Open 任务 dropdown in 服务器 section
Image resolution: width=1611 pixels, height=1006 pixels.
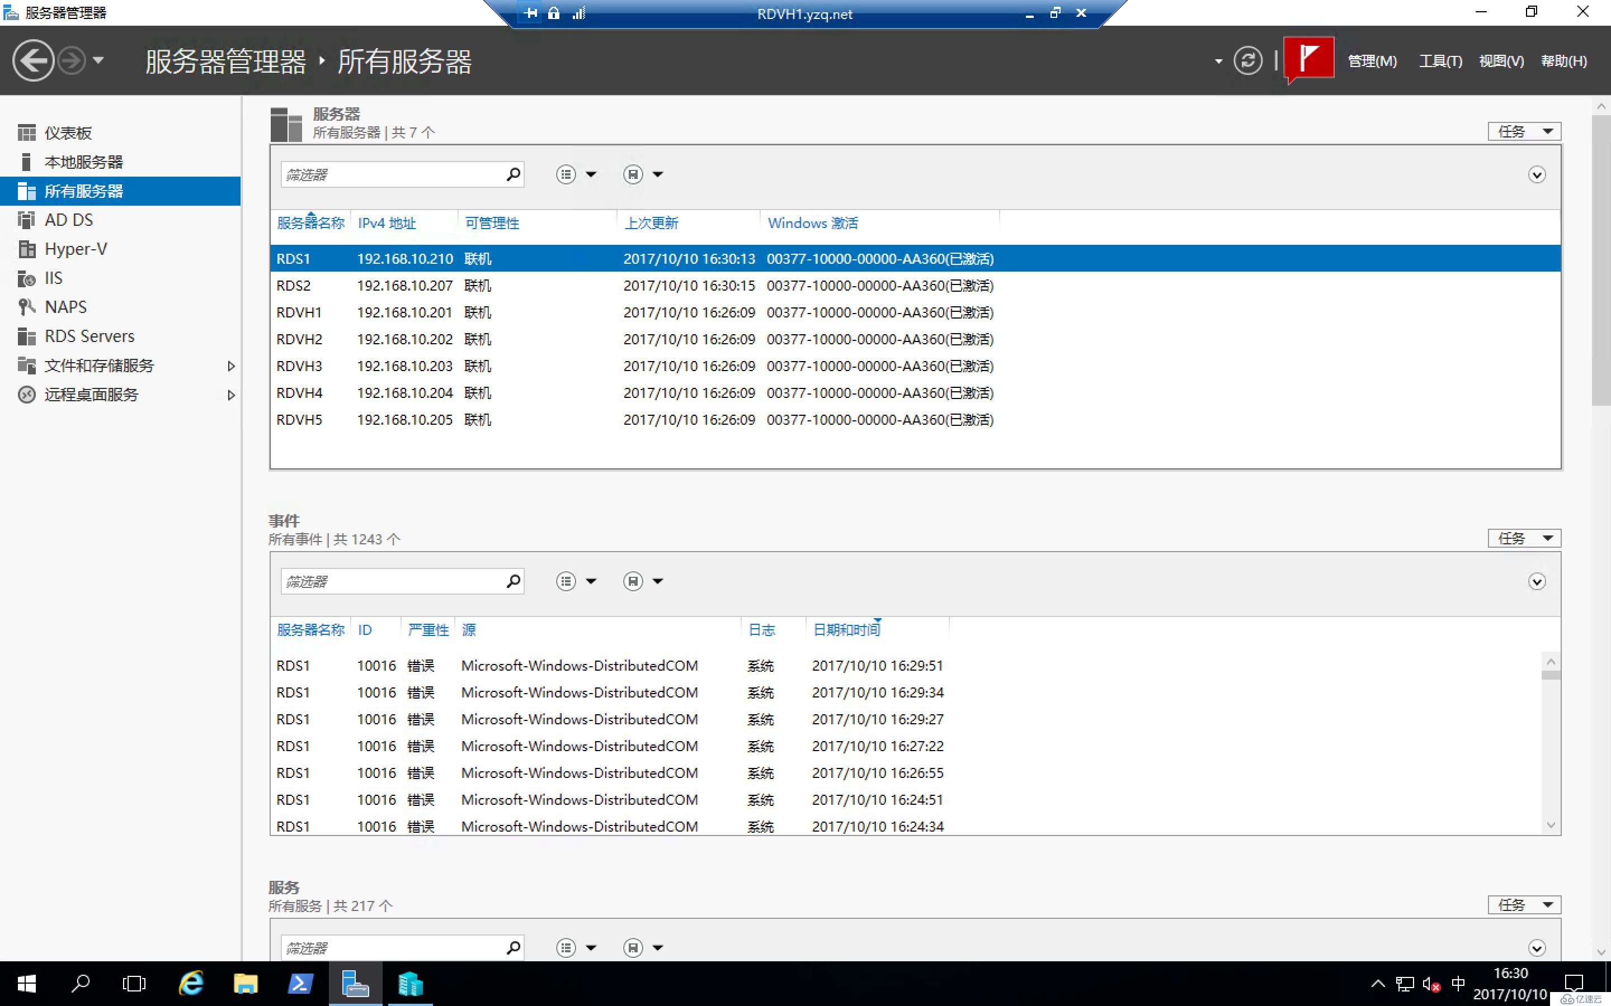[1524, 132]
